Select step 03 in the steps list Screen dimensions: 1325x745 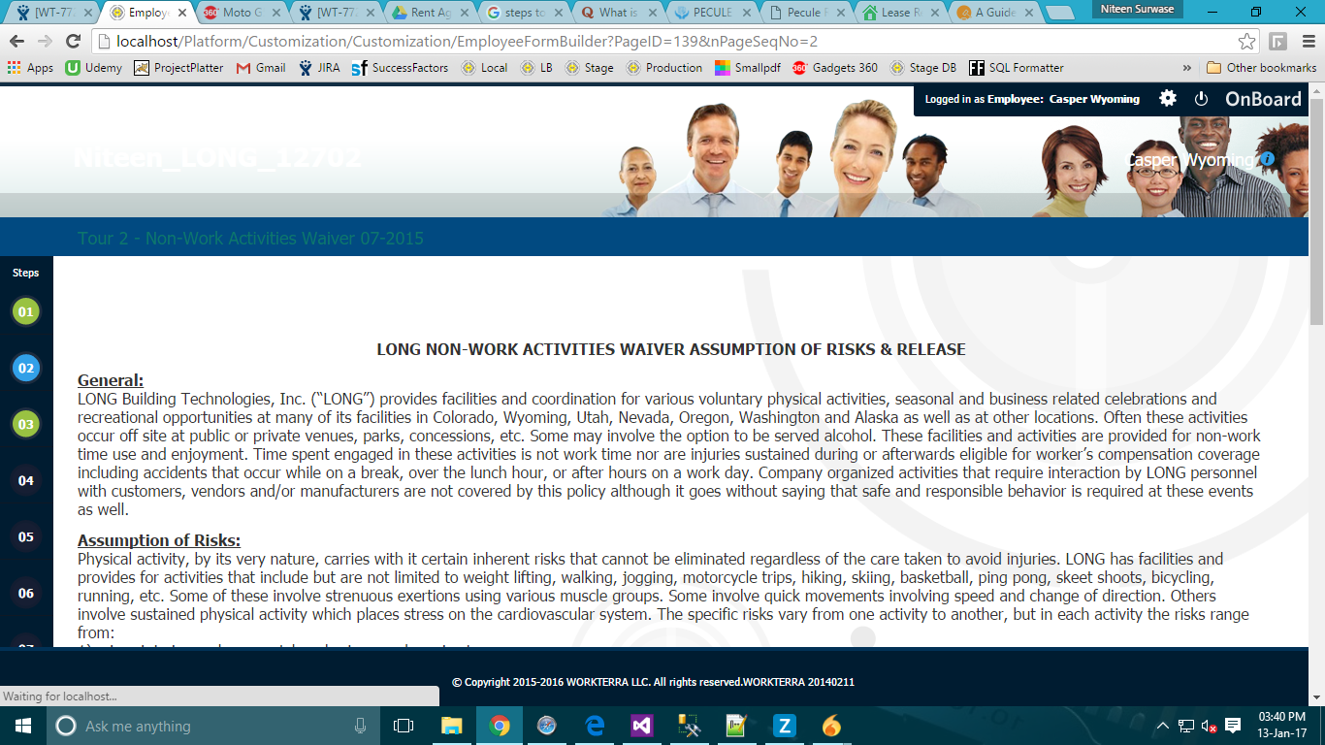point(25,424)
